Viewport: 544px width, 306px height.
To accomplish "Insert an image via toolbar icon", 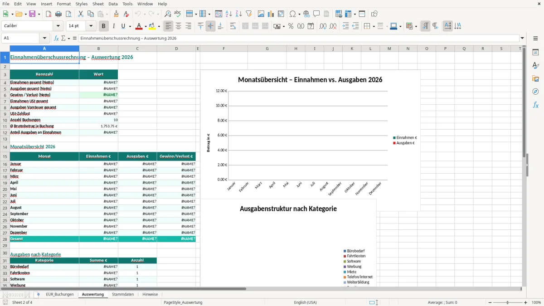I will point(261,14).
